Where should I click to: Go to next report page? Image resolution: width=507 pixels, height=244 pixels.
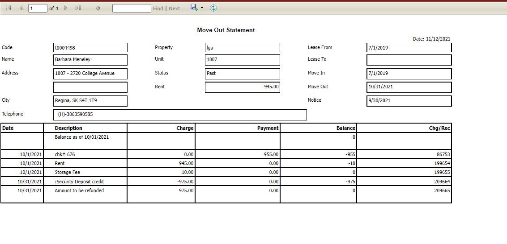[x=66, y=8]
